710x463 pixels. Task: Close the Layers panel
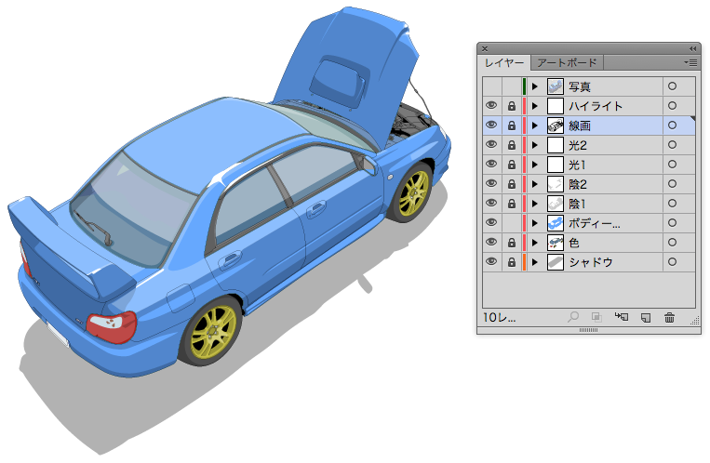pos(485,48)
